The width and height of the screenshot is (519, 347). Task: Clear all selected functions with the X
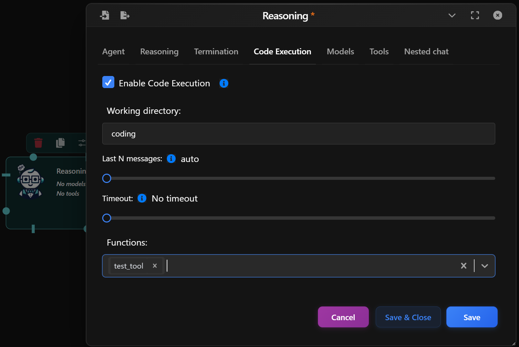(x=463, y=265)
